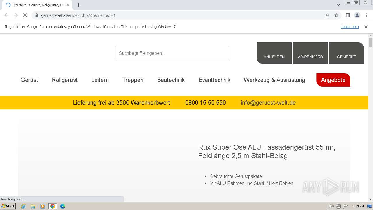373x210 pixels.
Task: Click the volume speaker tray icon
Action: pyautogui.click(x=331, y=206)
